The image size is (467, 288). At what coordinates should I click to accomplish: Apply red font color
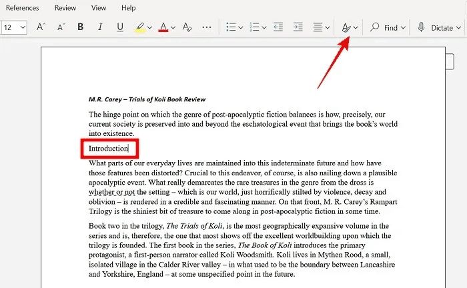(x=163, y=27)
